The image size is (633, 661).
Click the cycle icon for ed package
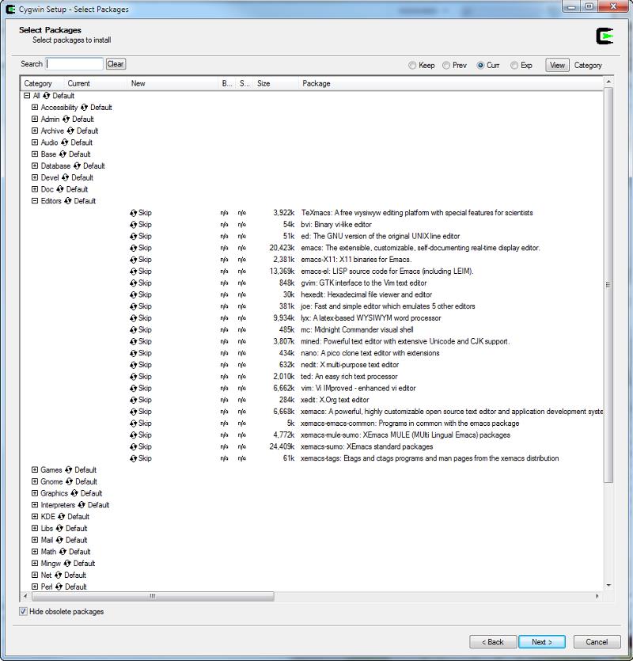[133, 237]
